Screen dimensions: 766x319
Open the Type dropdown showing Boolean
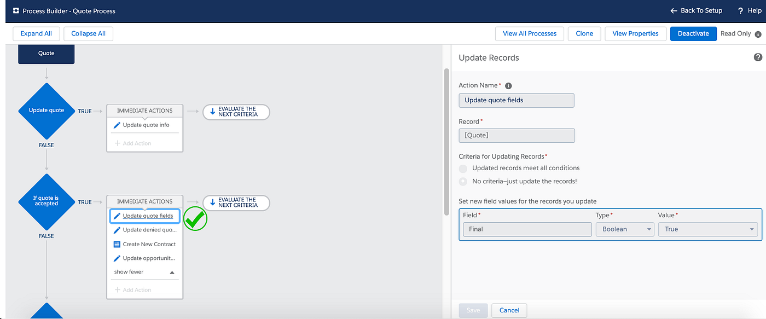[625, 229]
